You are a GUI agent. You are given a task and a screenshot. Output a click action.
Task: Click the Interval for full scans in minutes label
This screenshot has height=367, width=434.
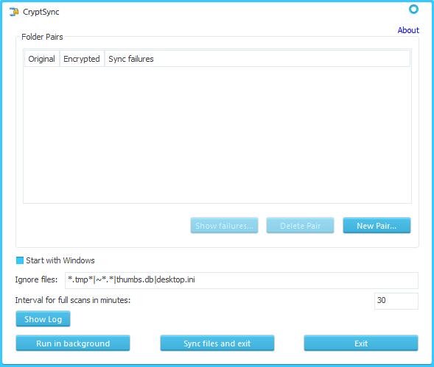tap(73, 300)
